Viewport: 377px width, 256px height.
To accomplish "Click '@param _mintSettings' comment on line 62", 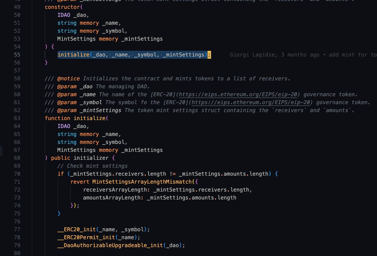I will click(x=89, y=110).
